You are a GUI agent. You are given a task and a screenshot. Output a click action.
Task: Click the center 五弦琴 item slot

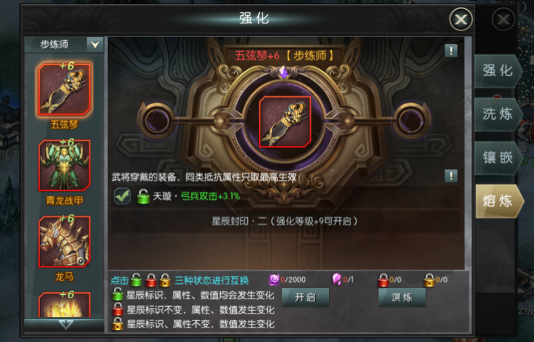pyautogui.click(x=285, y=121)
